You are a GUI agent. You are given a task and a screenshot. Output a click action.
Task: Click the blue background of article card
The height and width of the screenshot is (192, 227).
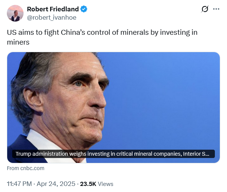tap(167, 94)
